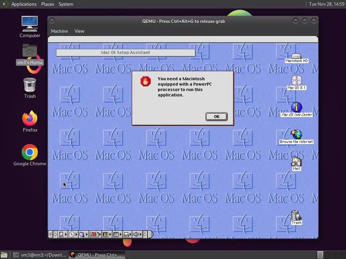
Task: Click the QEMU window title bar
Action: click(183, 21)
